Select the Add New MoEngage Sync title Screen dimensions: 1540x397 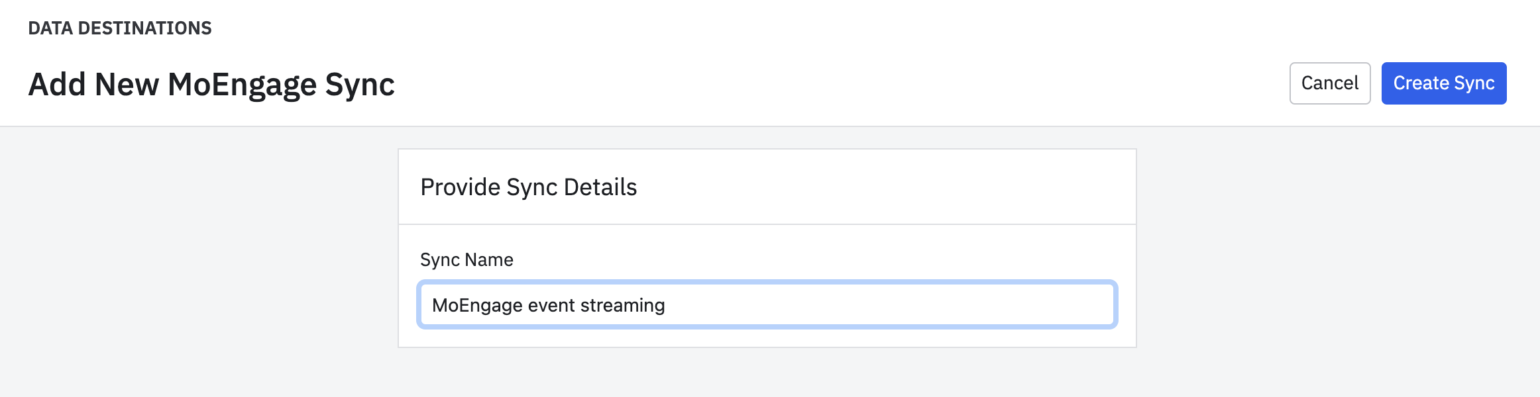(x=211, y=85)
